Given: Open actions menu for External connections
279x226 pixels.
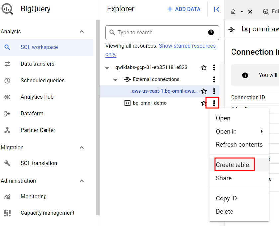Looking at the screenshot, I should point(214,79).
